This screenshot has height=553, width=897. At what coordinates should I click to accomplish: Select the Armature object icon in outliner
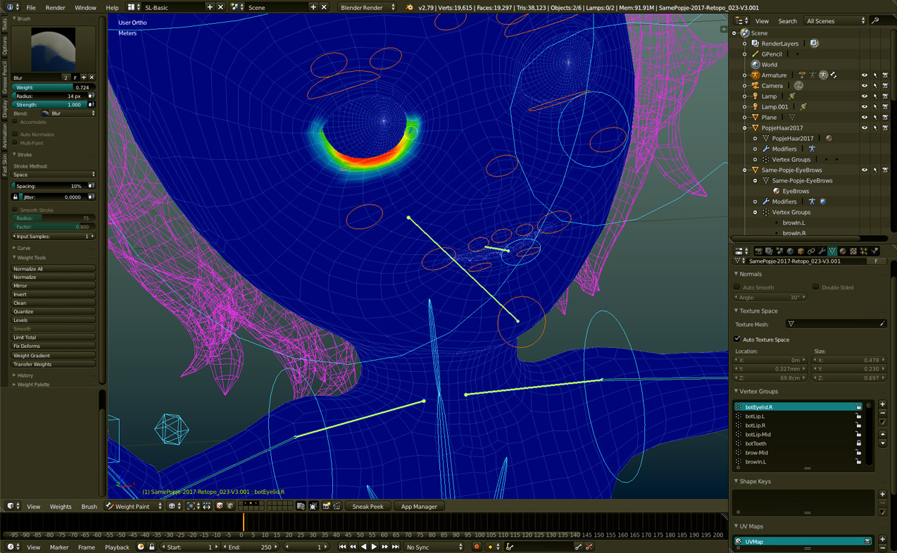click(x=755, y=75)
